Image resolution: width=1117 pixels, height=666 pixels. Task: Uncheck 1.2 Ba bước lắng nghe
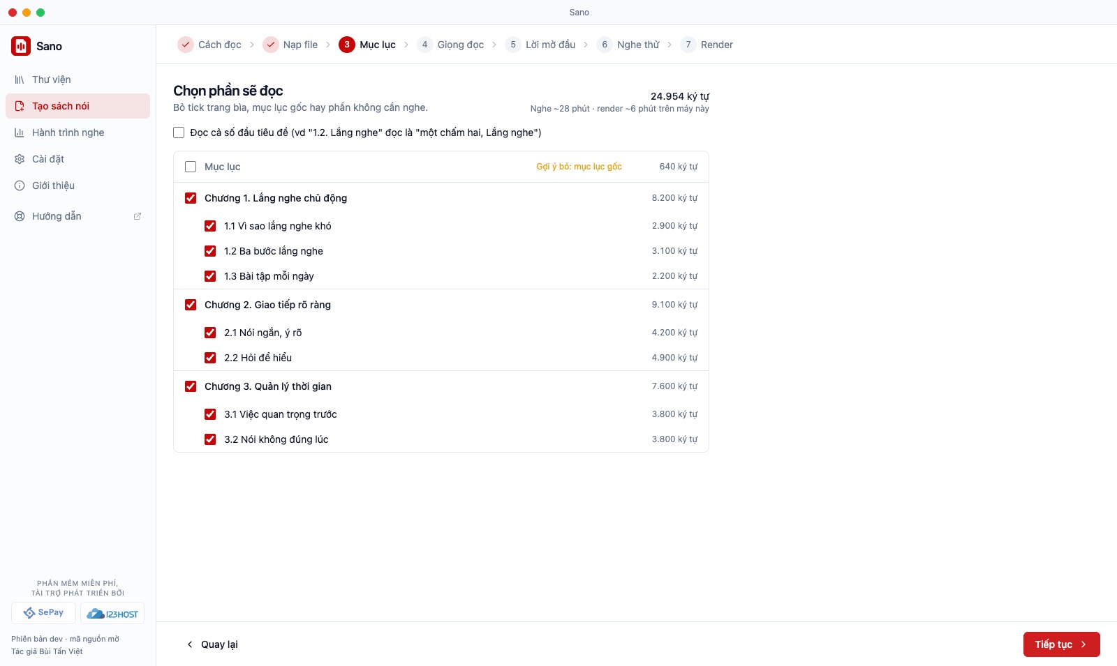tap(210, 251)
